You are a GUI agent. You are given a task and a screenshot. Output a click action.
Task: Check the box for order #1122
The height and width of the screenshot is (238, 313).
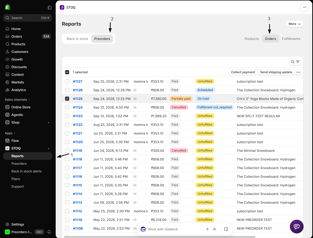67,125
